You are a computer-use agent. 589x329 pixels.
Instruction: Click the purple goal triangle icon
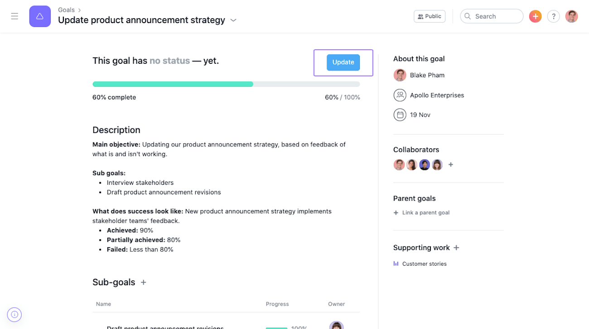pyautogui.click(x=40, y=16)
